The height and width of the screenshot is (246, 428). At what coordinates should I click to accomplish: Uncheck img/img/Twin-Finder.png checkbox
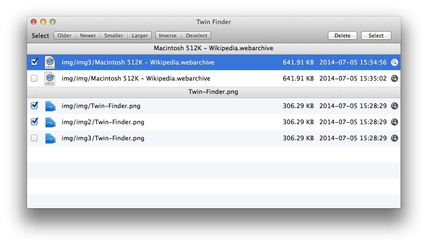point(34,105)
